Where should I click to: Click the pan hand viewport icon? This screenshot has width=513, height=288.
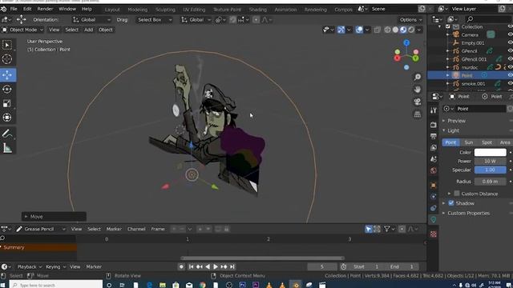pyautogui.click(x=418, y=89)
